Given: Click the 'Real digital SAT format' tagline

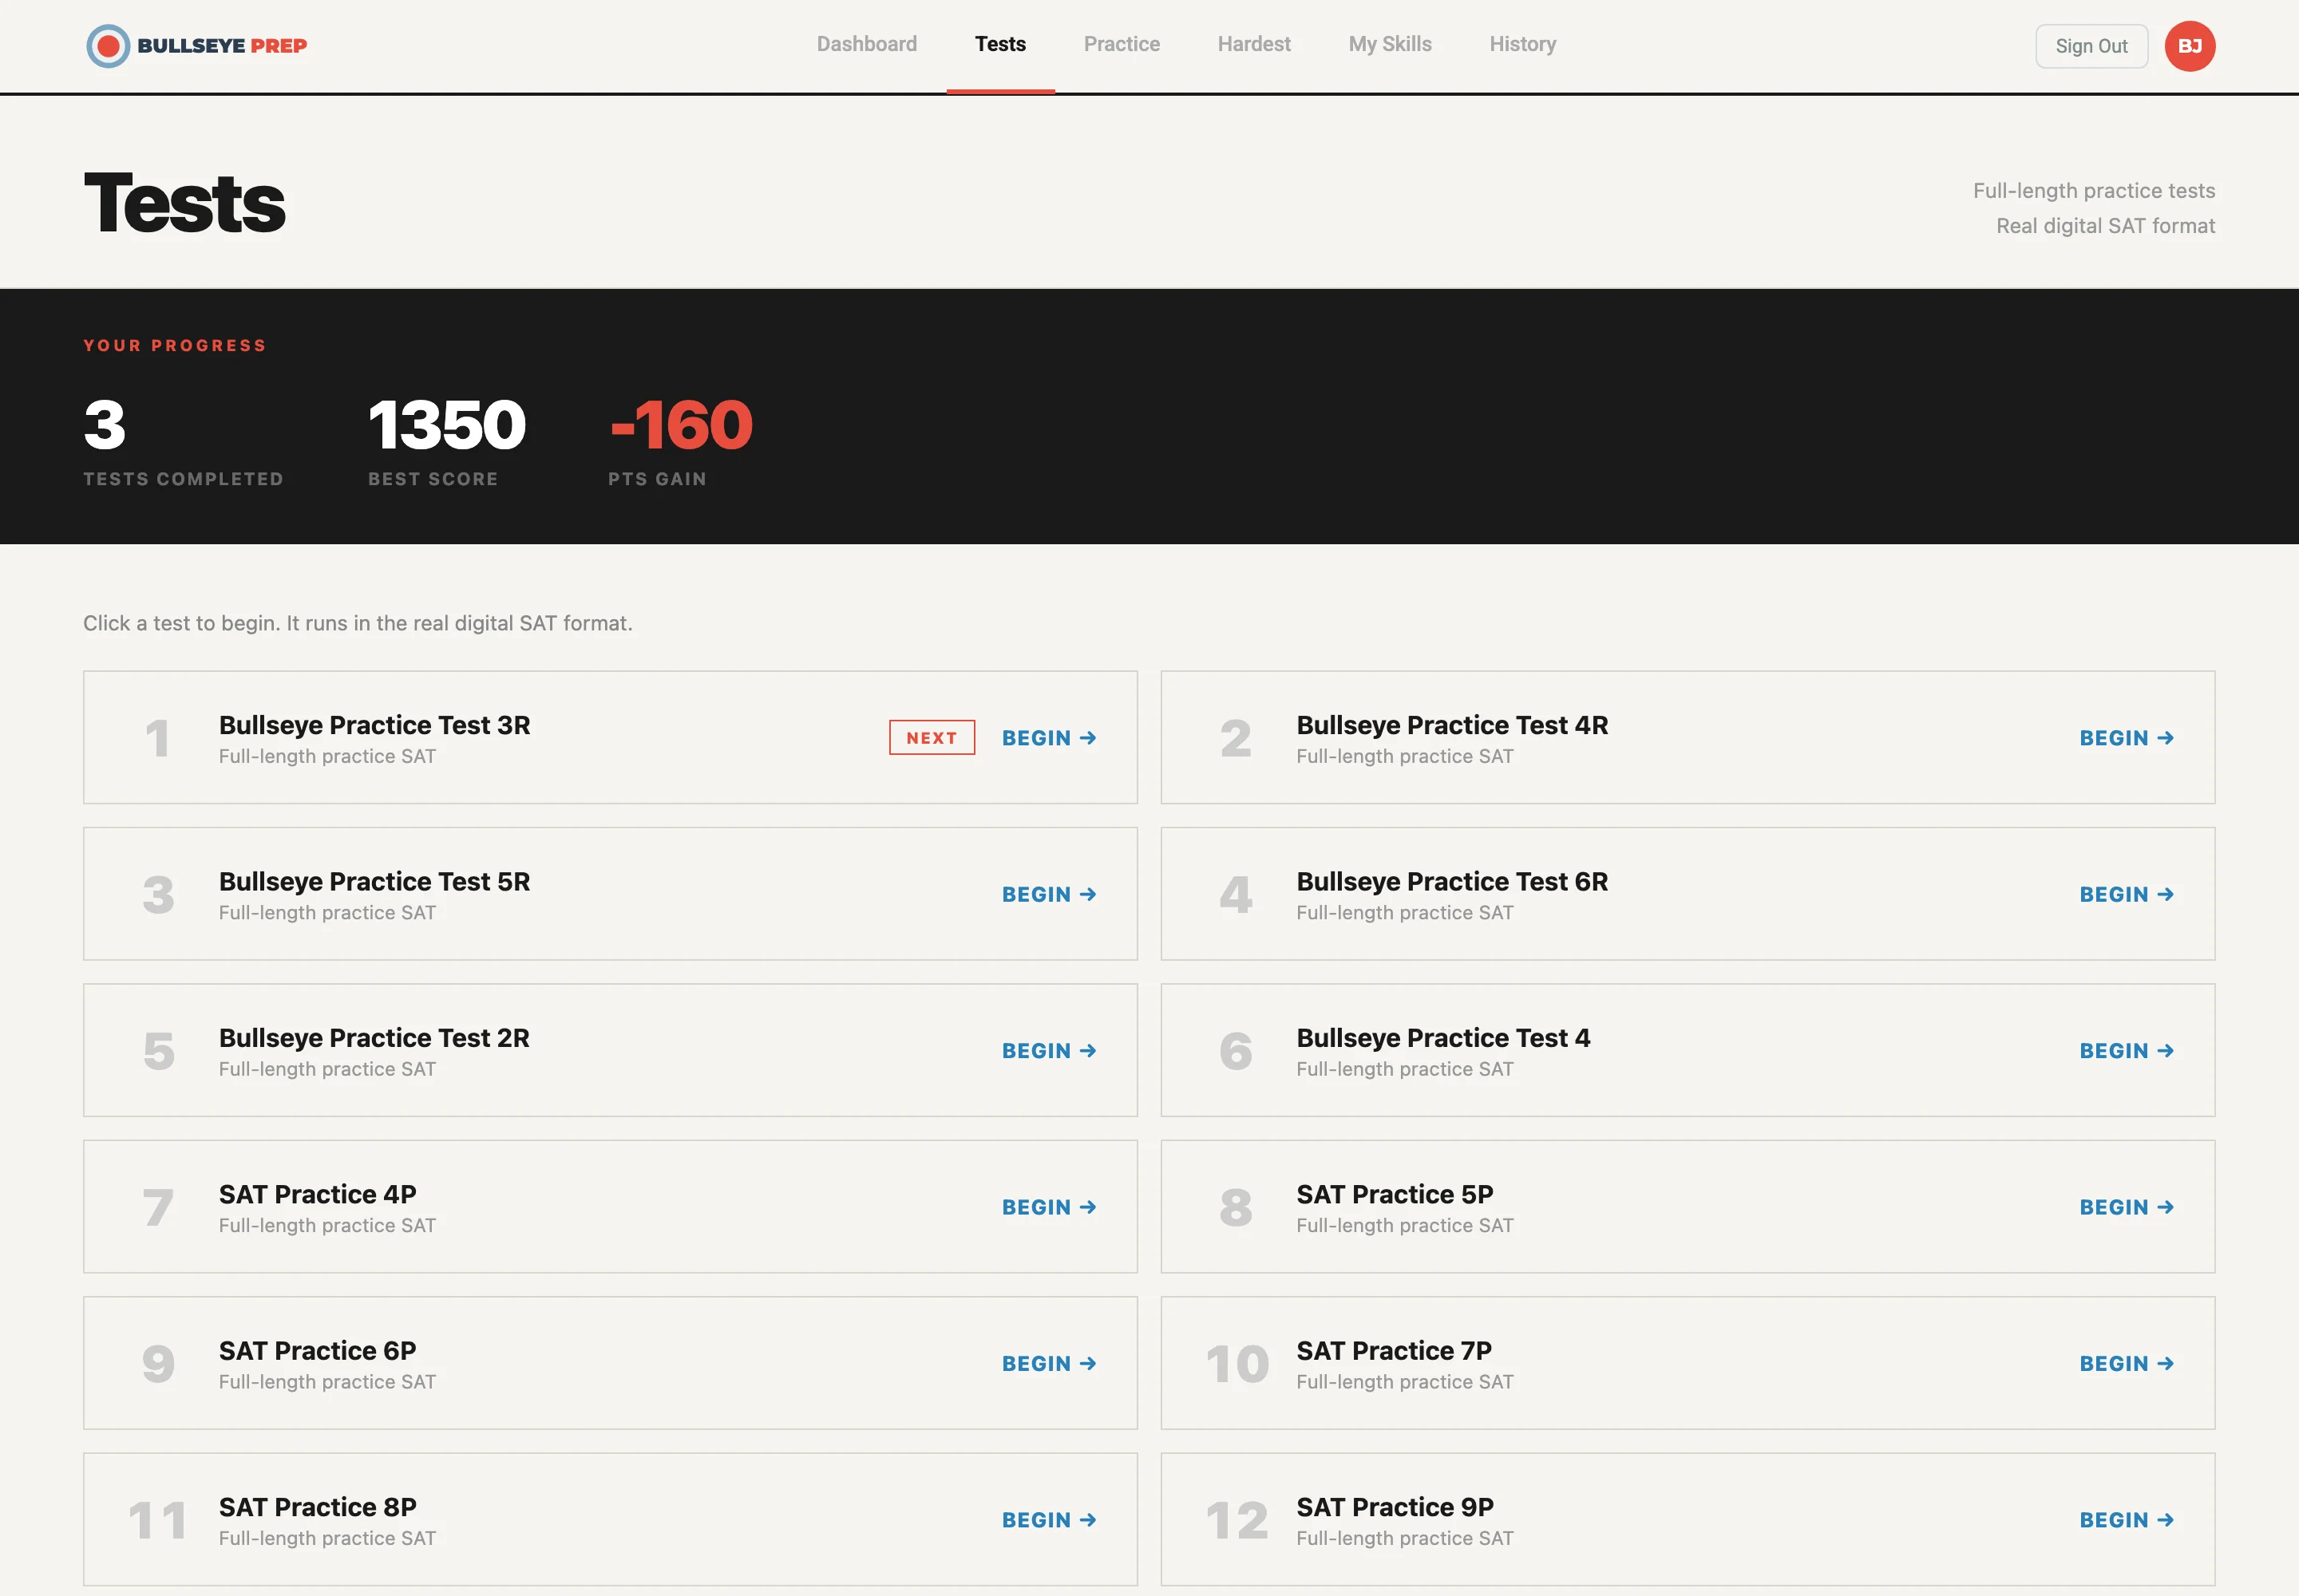Looking at the screenshot, I should point(2105,226).
